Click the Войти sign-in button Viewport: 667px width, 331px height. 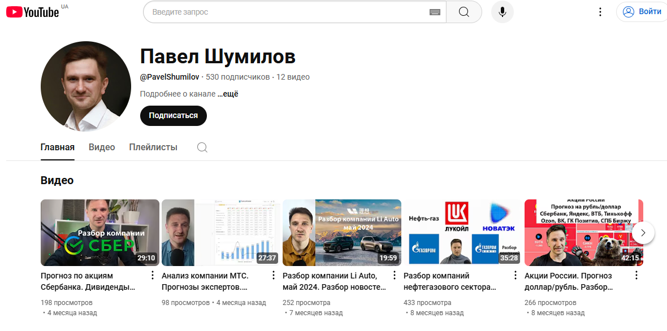pyautogui.click(x=642, y=11)
